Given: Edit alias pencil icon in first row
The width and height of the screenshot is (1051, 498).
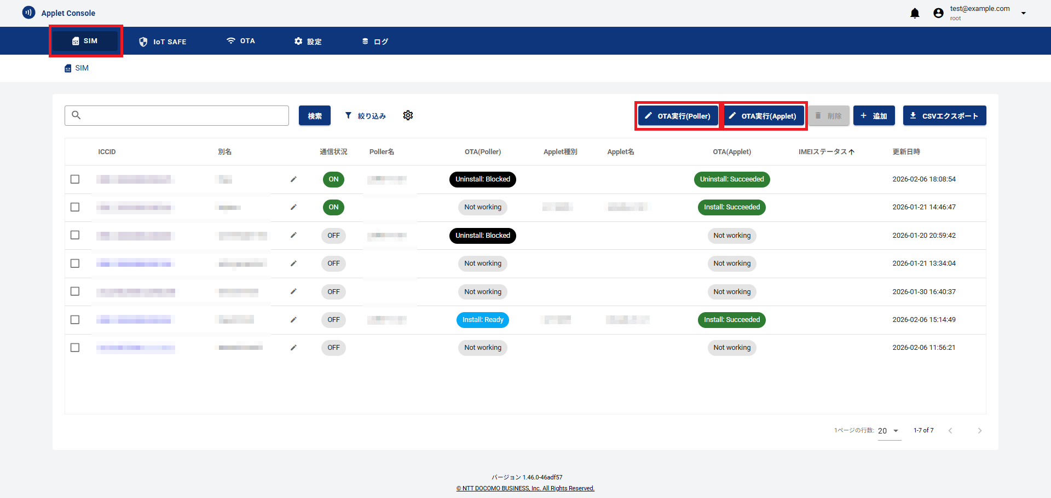Looking at the screenshot, I should click(x=293, y=179).
